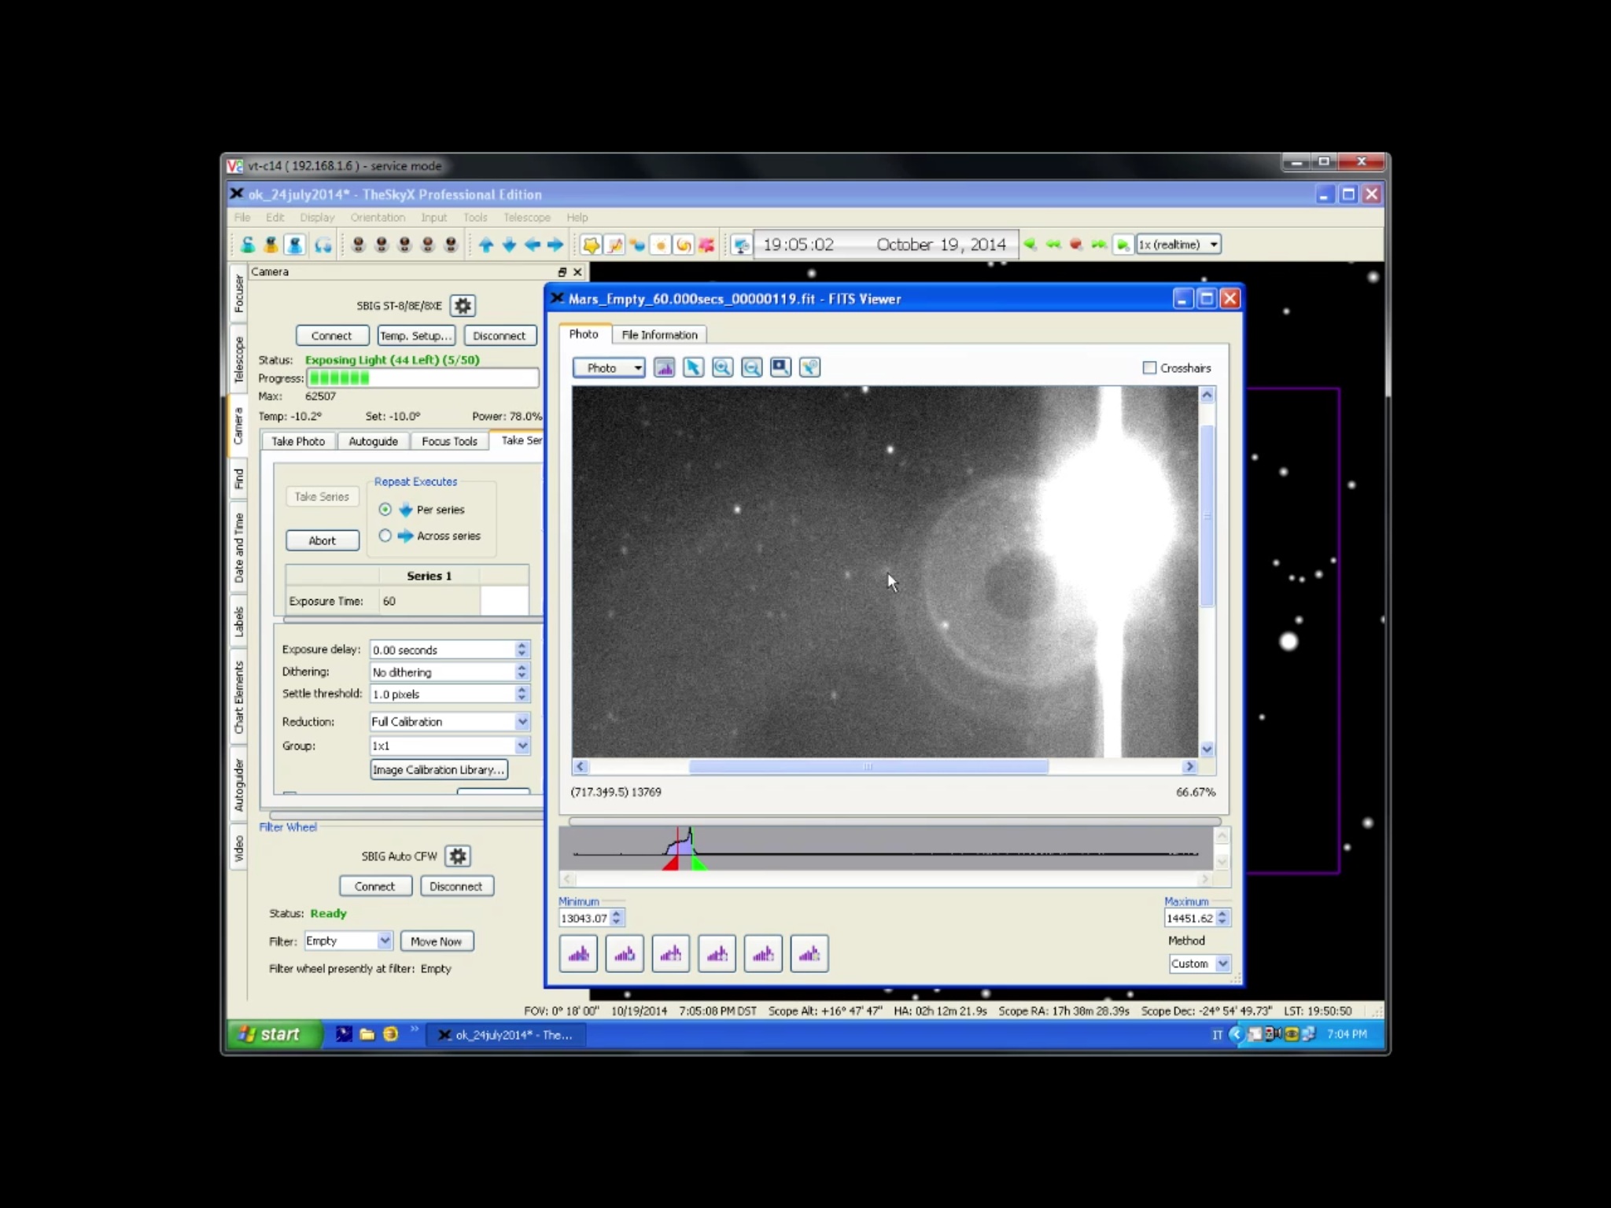Viewport: 1611px width, 1208px height.
Task: Click the green histogram maximum marker
Action: [x=699, y=864]
